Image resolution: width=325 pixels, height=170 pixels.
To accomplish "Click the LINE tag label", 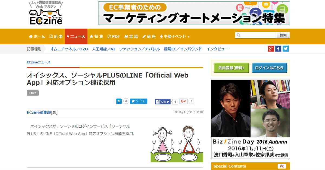I will (33, 93).
